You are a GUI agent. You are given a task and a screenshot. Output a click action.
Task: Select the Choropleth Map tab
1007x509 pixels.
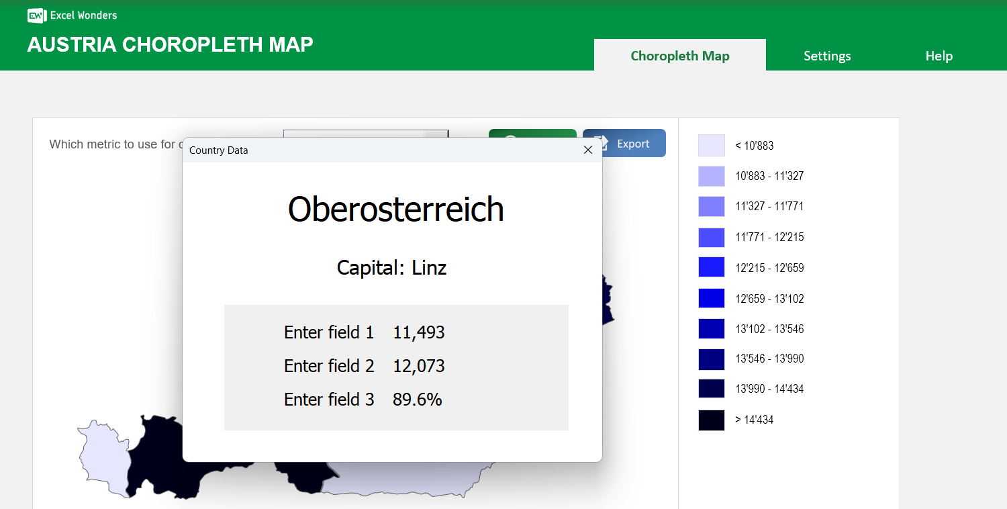click(x=679, y=56)
